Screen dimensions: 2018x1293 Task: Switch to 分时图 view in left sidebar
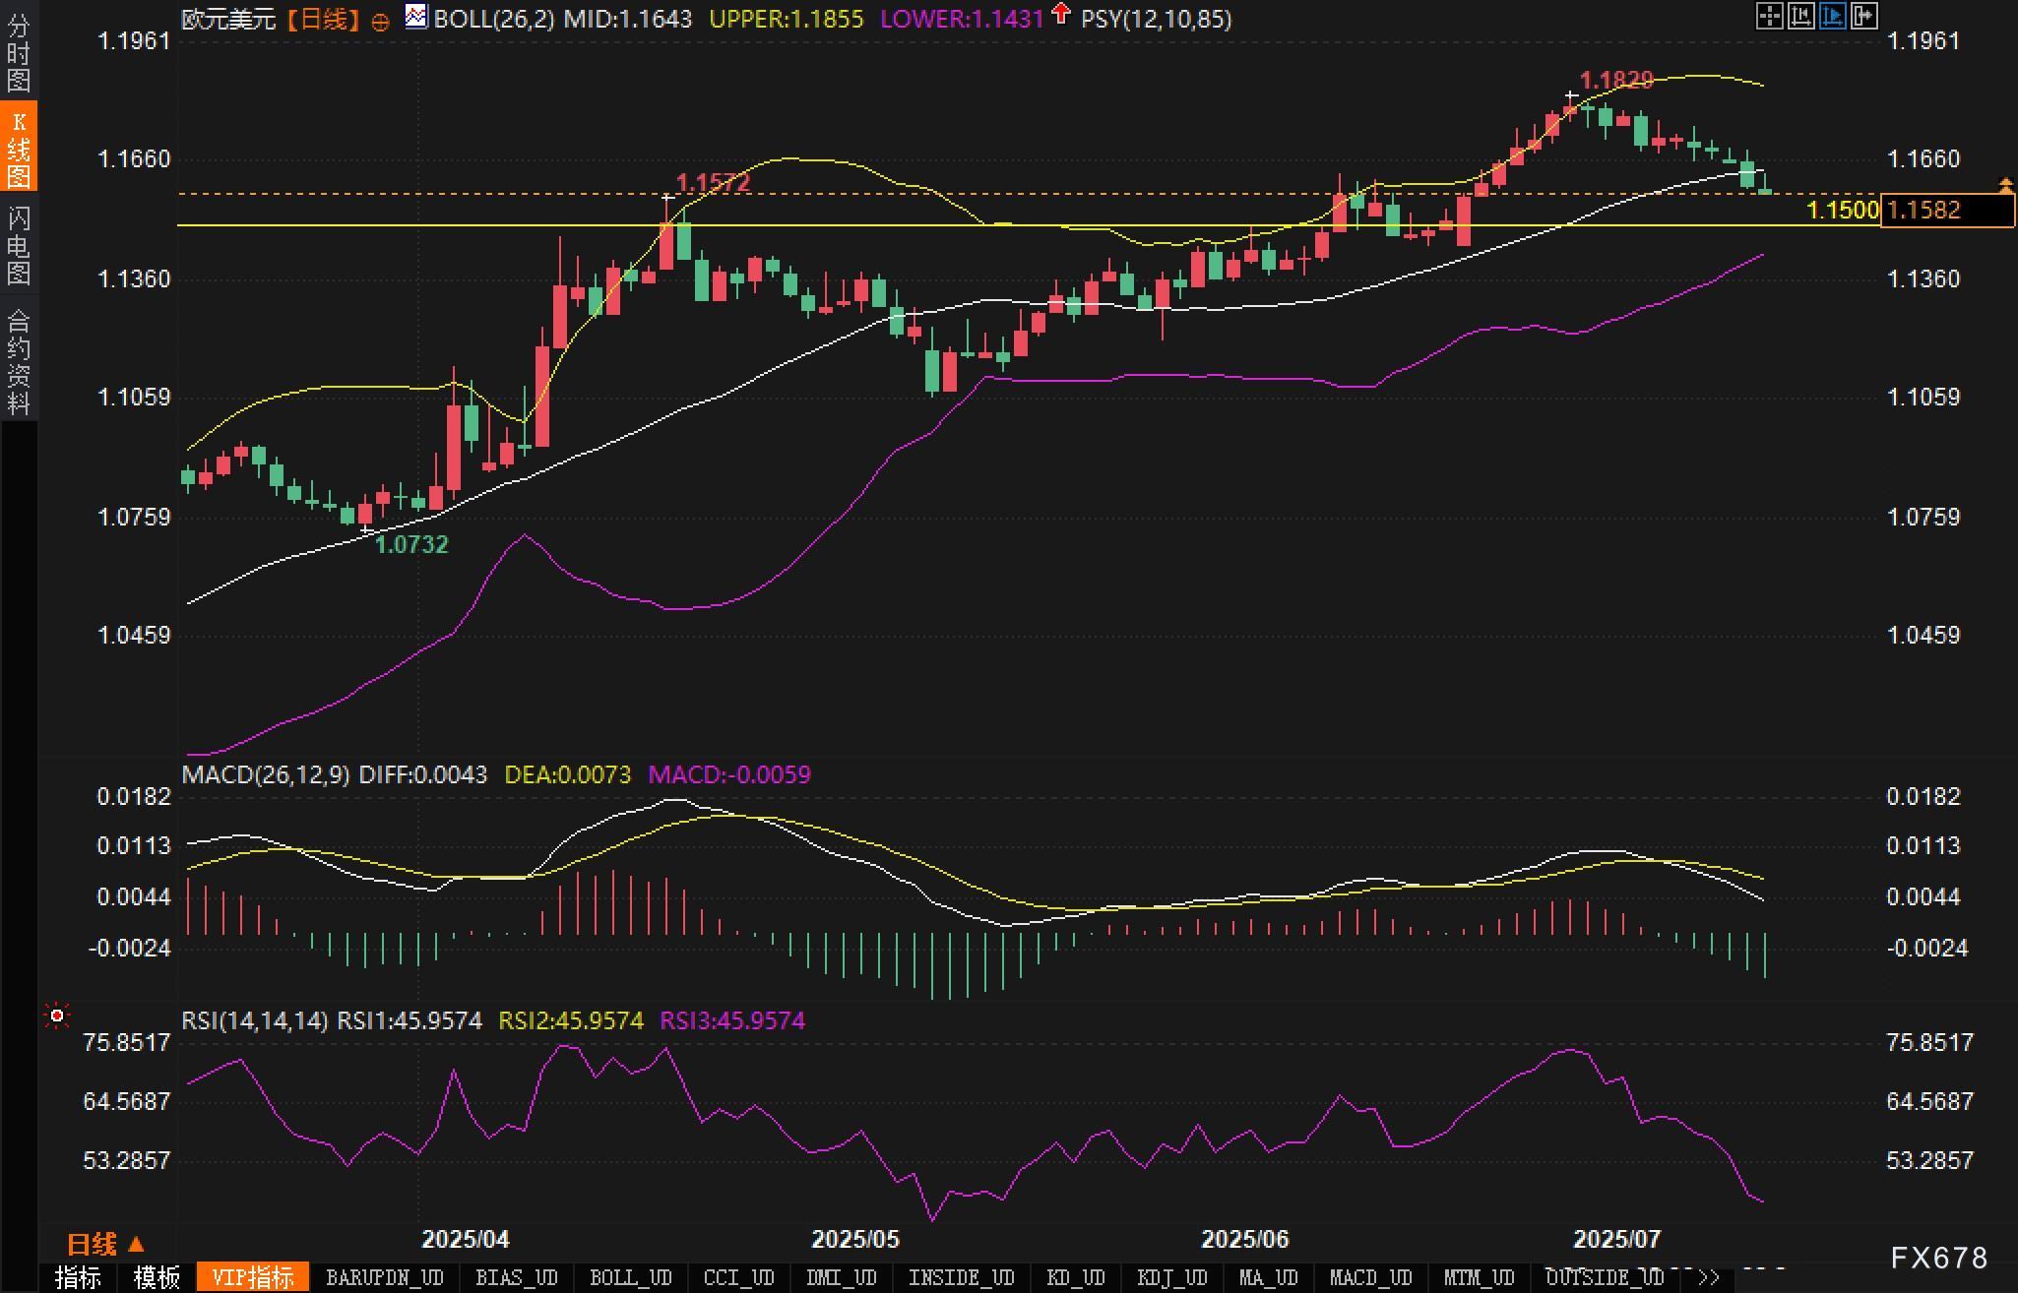point(19,50)
